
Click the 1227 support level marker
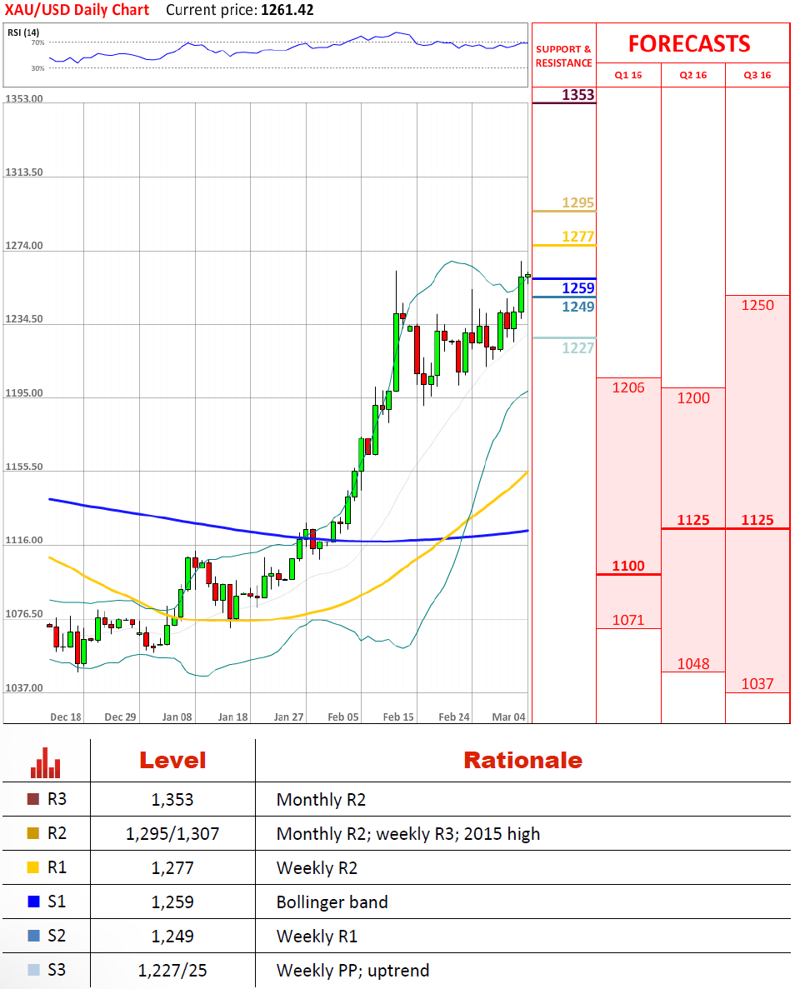coord(578,347)
